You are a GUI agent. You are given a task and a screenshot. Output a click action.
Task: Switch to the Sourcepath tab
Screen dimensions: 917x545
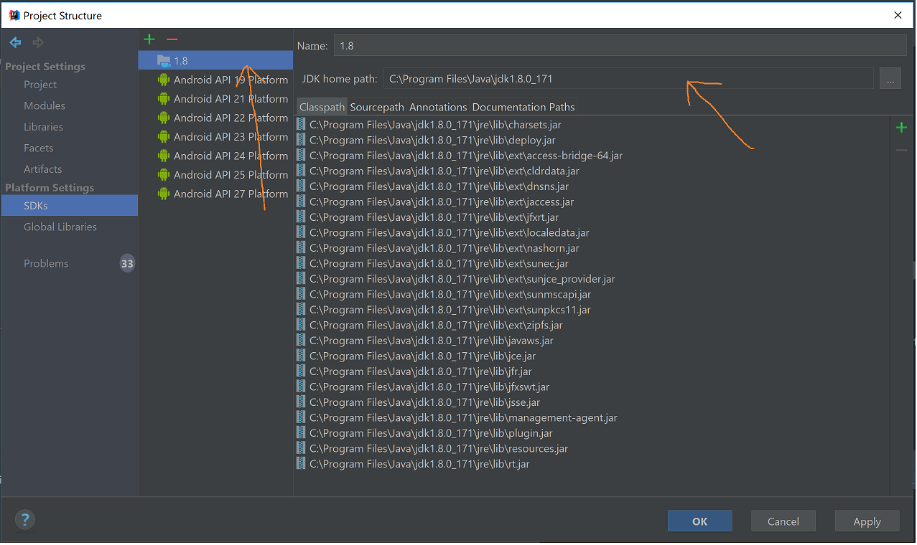[x=377, y=107]
